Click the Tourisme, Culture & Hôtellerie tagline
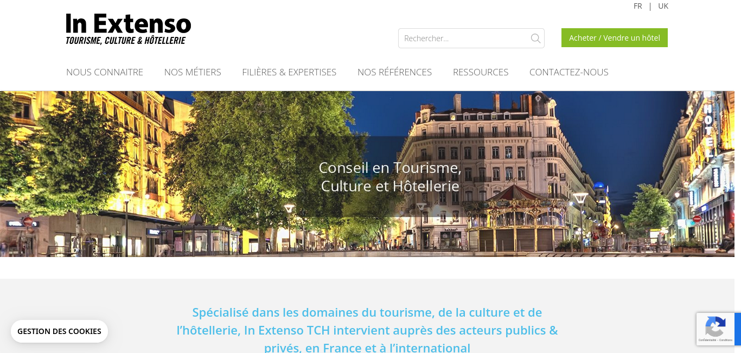The width and height of the screenshot is (741, 353). 125,40
